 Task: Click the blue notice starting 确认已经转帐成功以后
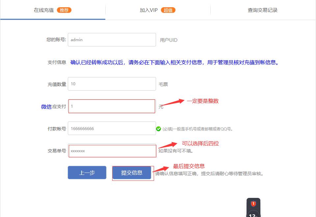(x=175, y=62)
